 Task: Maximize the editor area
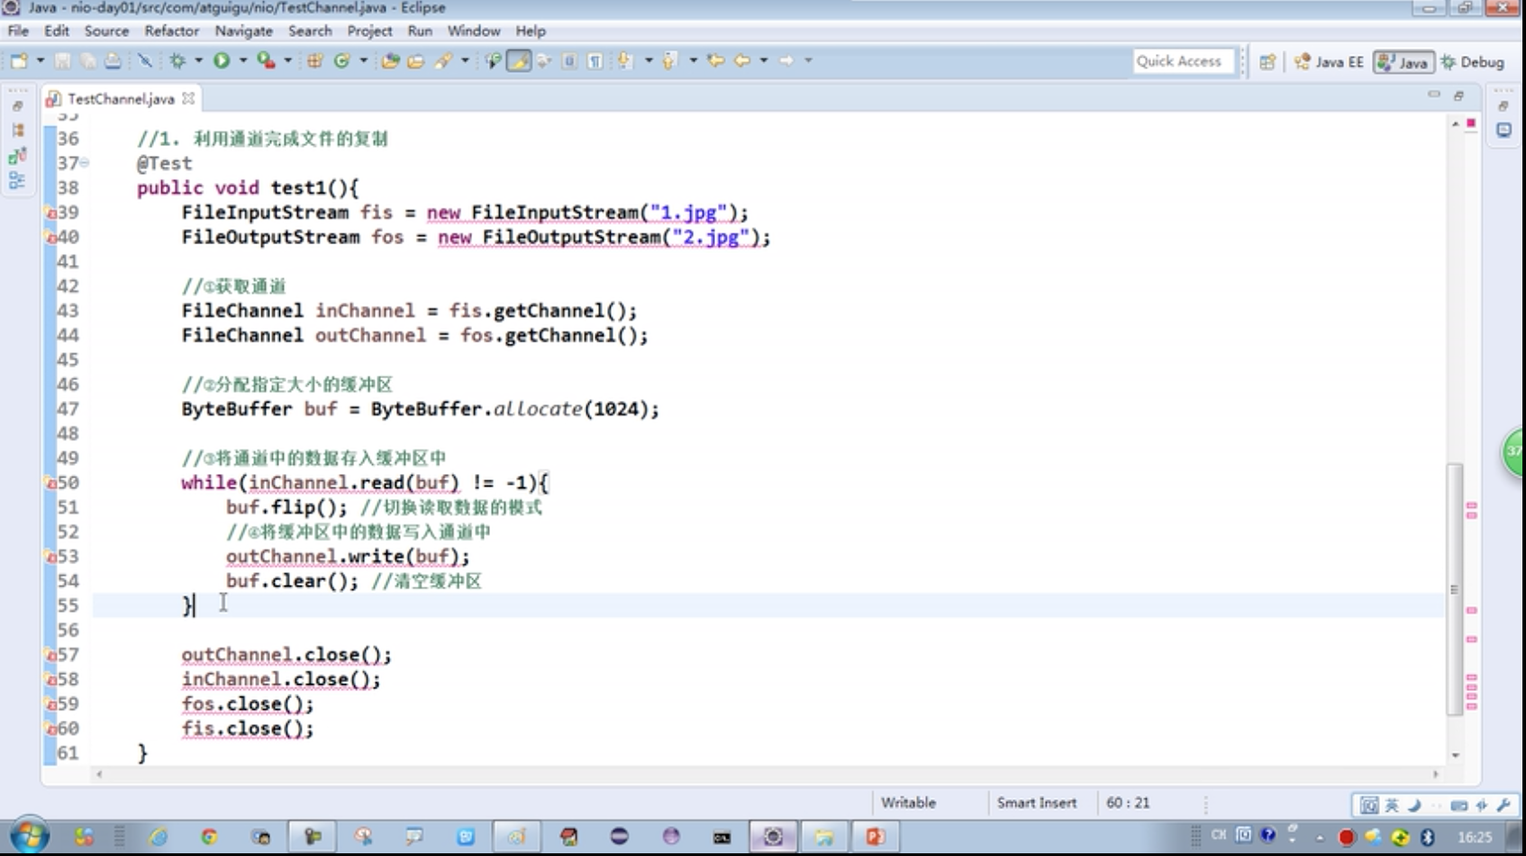[x=1458, y=95]
